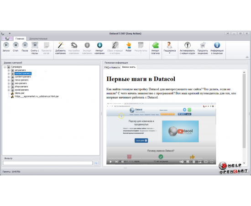Open Поддержка support person icon
The width and height of the screenshot is (251, 206).
click(x=169, y=45)
